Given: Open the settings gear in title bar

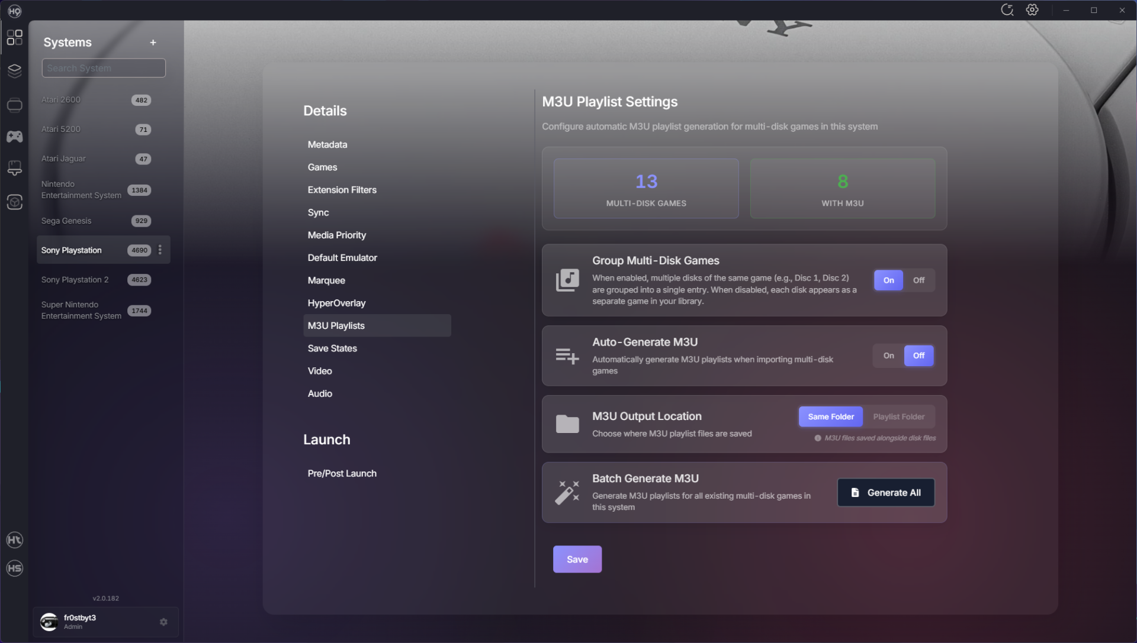Looking at the screenshot, I should point(1032,10).
